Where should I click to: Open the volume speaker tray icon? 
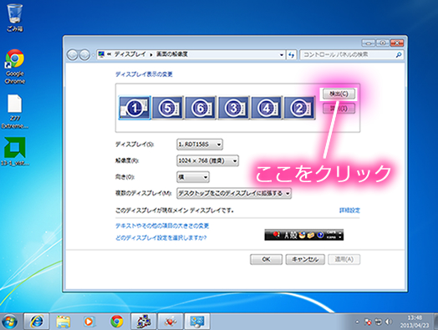[x=389, y=322]
